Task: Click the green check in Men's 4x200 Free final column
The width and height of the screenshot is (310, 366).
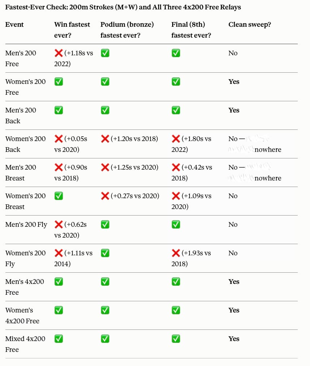Action: point(176,281)
